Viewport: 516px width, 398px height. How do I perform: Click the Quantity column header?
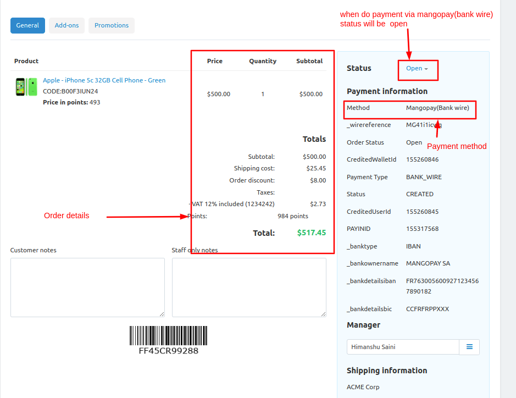(263, 61)
